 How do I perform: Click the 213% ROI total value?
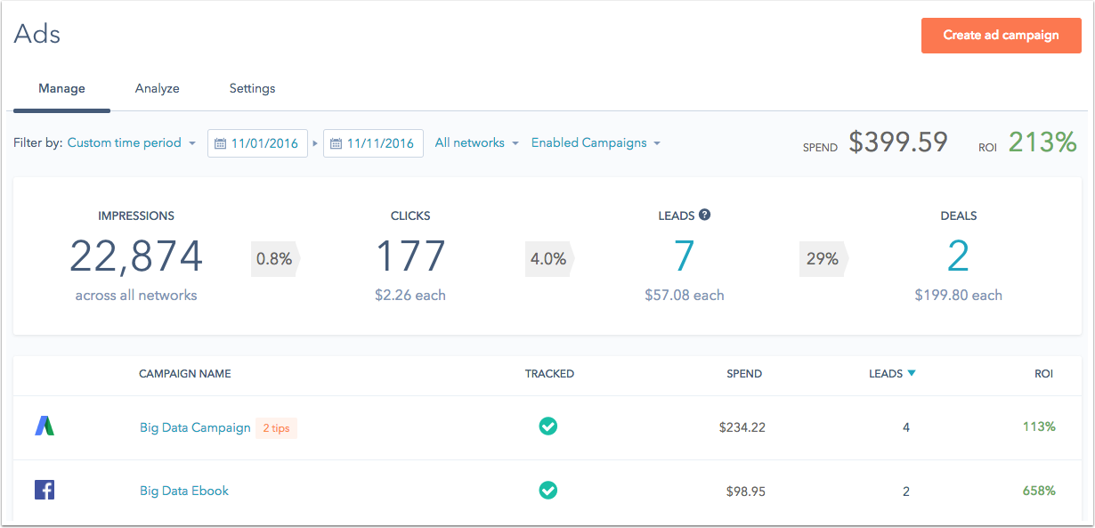pyautogui.click(x=1042, y=142)
